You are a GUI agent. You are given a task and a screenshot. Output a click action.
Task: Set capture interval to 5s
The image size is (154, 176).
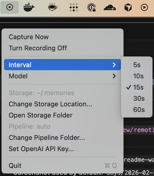[x=137, y=65]
